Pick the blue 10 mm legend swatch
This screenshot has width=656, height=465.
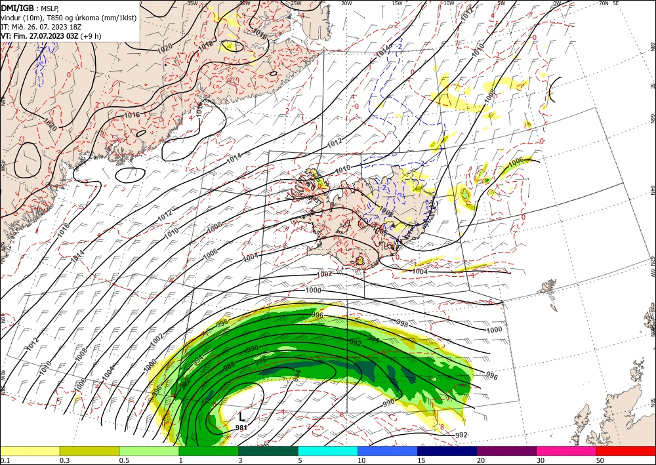pyautogui.click(x=388, y=451)
